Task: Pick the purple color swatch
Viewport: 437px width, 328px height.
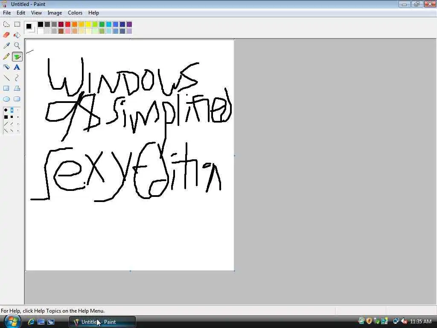Action: click(x=129, y=24)
